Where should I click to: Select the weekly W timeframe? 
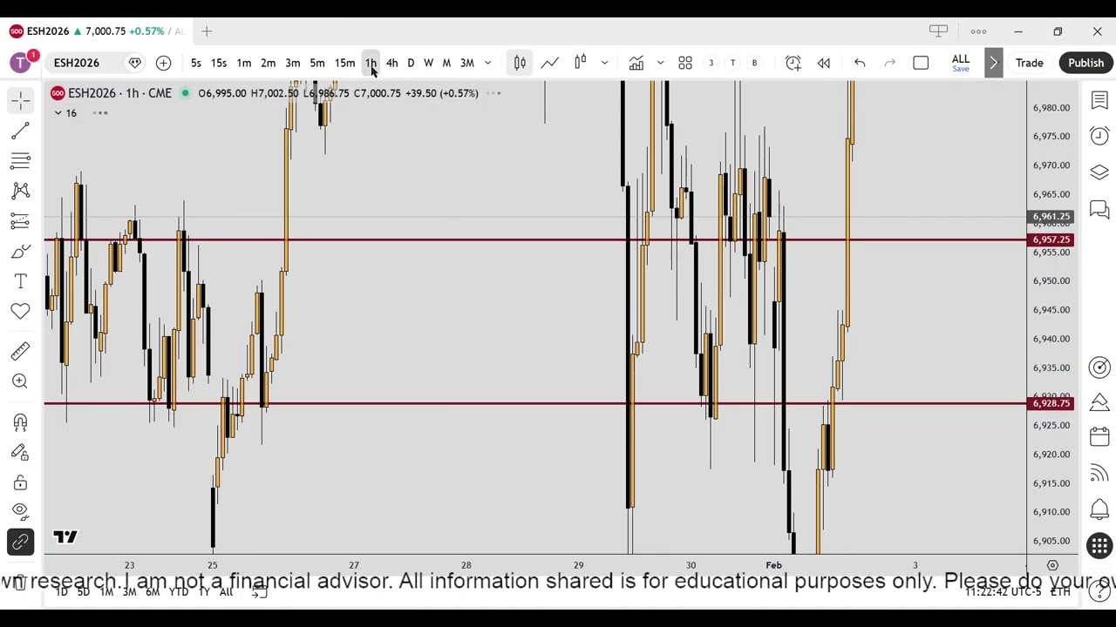pyautogui.click(x=428, y=63)
